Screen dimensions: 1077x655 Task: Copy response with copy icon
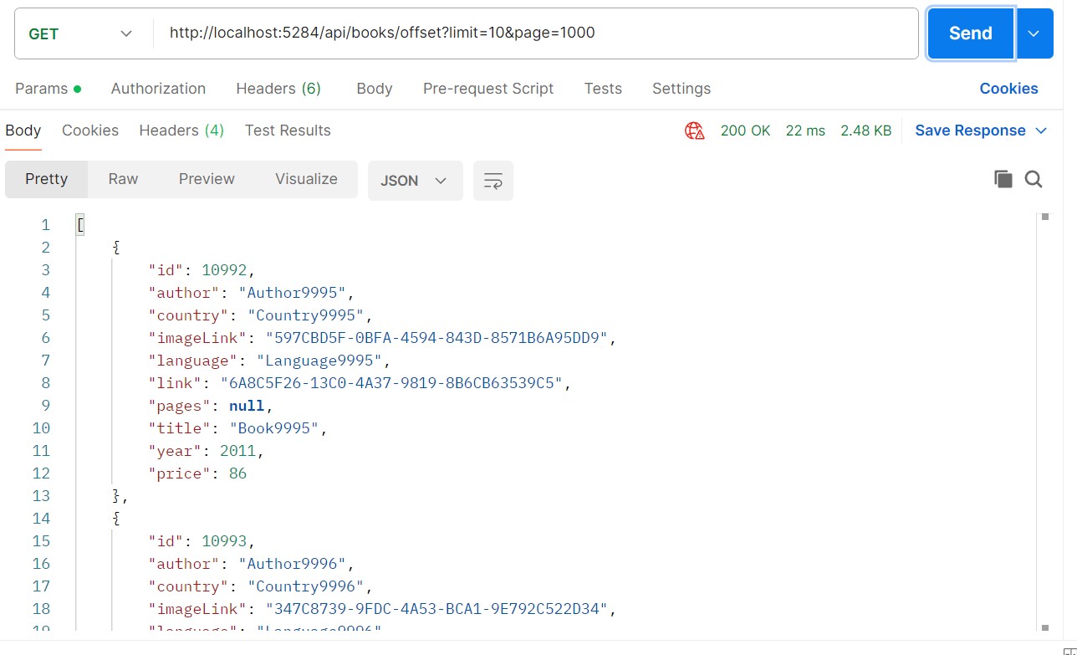1003,179
